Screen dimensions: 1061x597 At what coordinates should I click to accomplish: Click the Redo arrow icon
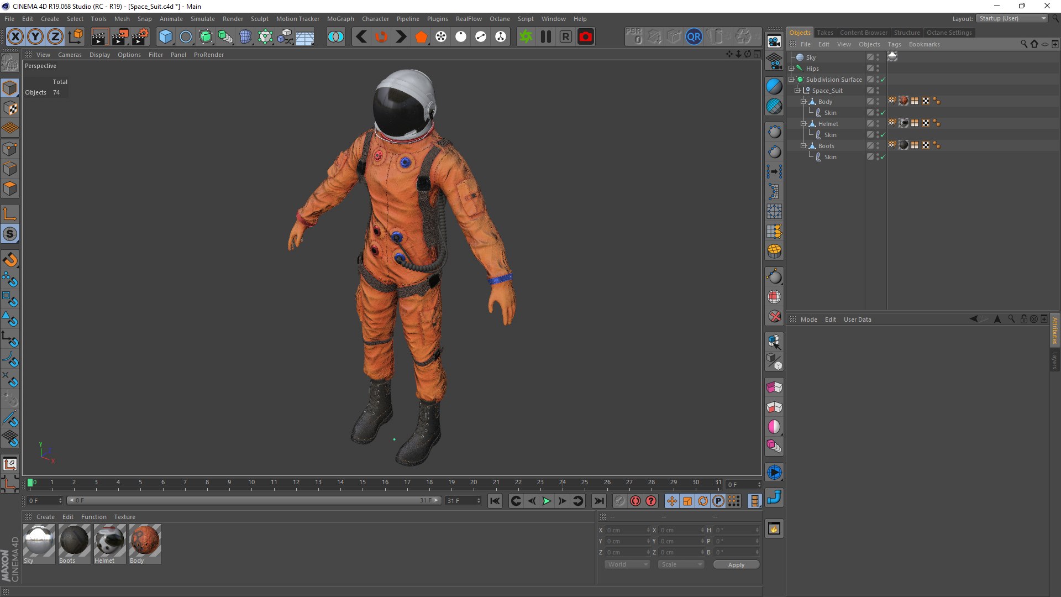click(401, 36)
